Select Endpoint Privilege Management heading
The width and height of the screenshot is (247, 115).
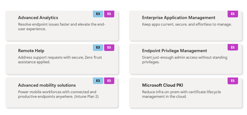(174, 51)
